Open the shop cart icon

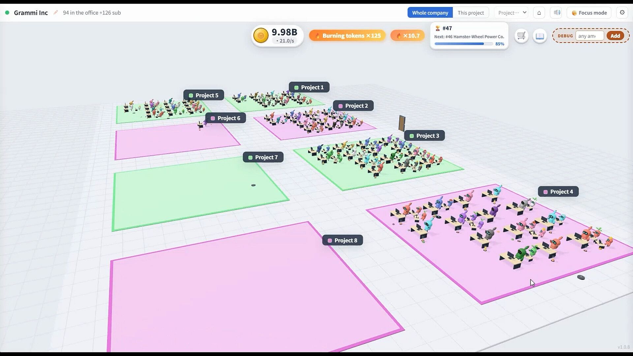[521, 36]
